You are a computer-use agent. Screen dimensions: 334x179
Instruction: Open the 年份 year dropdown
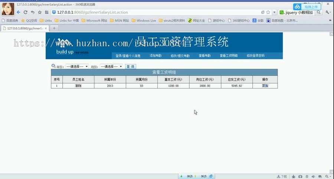(x=77, y=67)
